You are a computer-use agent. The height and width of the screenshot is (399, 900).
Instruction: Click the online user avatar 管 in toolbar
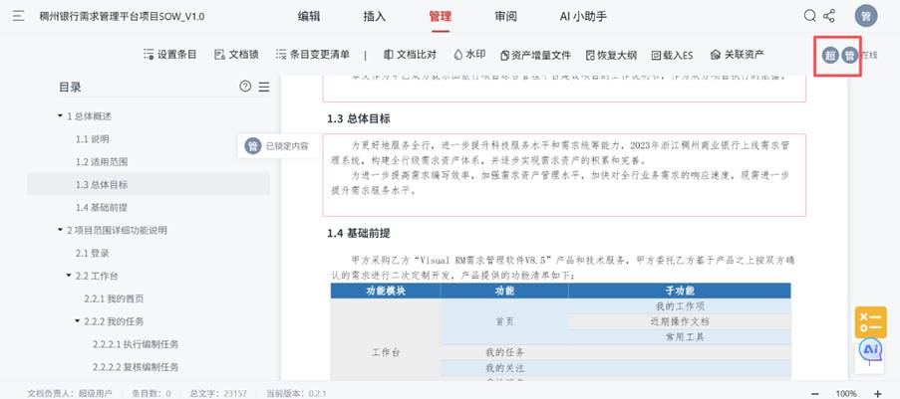[849, 56]
